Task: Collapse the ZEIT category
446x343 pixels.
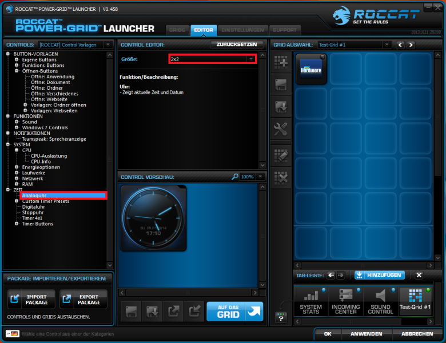Action: pyautogui.click(x=7, y=190)
